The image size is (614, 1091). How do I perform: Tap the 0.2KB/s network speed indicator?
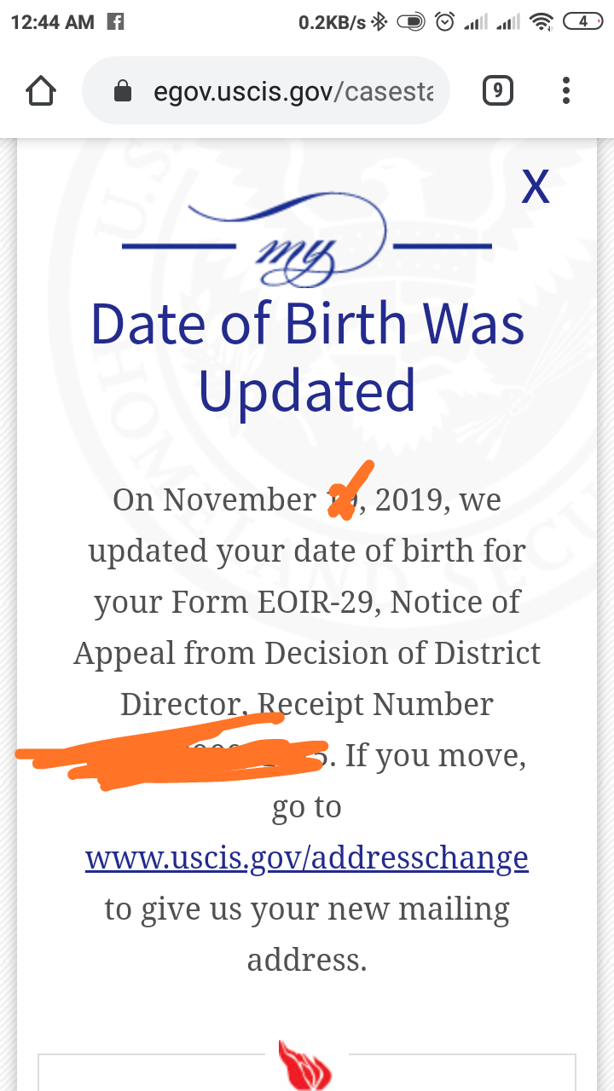(x=332, y=23)
